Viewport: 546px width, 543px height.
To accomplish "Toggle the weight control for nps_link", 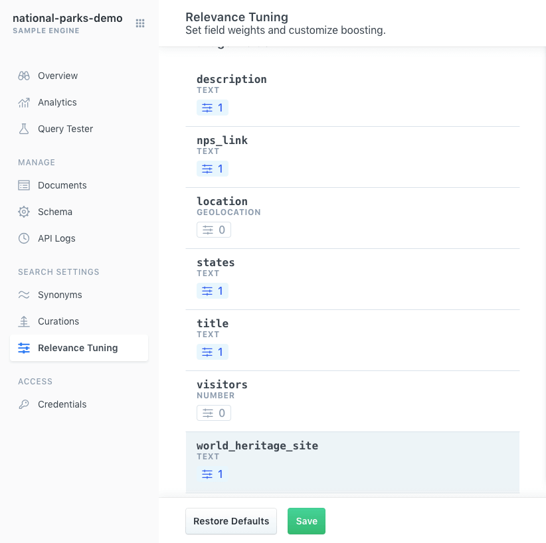I will tap(213, 168).
